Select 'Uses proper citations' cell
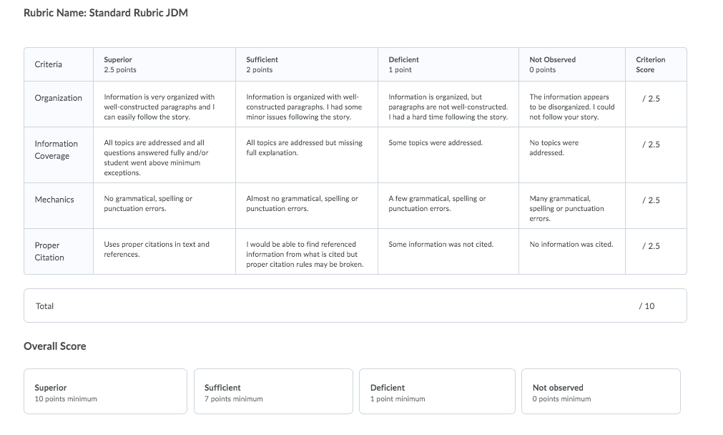The height and width of the screenshot is (435, 723). coord(164,251)
